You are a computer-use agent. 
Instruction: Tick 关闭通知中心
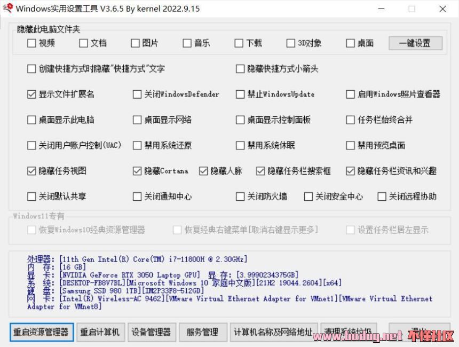point(137,196)
